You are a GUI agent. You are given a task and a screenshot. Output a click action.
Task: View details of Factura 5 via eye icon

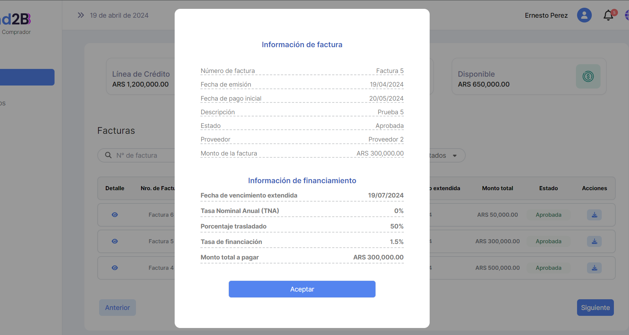click(115, 241)
